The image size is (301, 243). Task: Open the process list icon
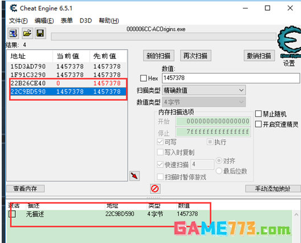(13, 33)
